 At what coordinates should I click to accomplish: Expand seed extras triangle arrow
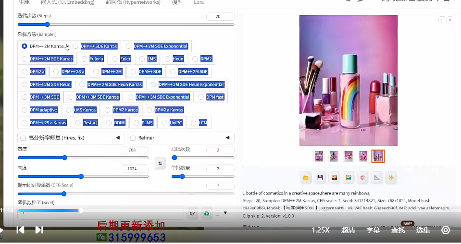pos(225,213)
